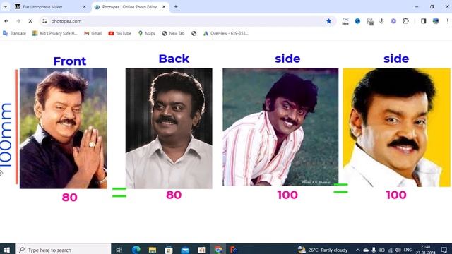Viewport: 452px width, 254px height.
Task: Show hidden system tray icons
Action: 358,250
